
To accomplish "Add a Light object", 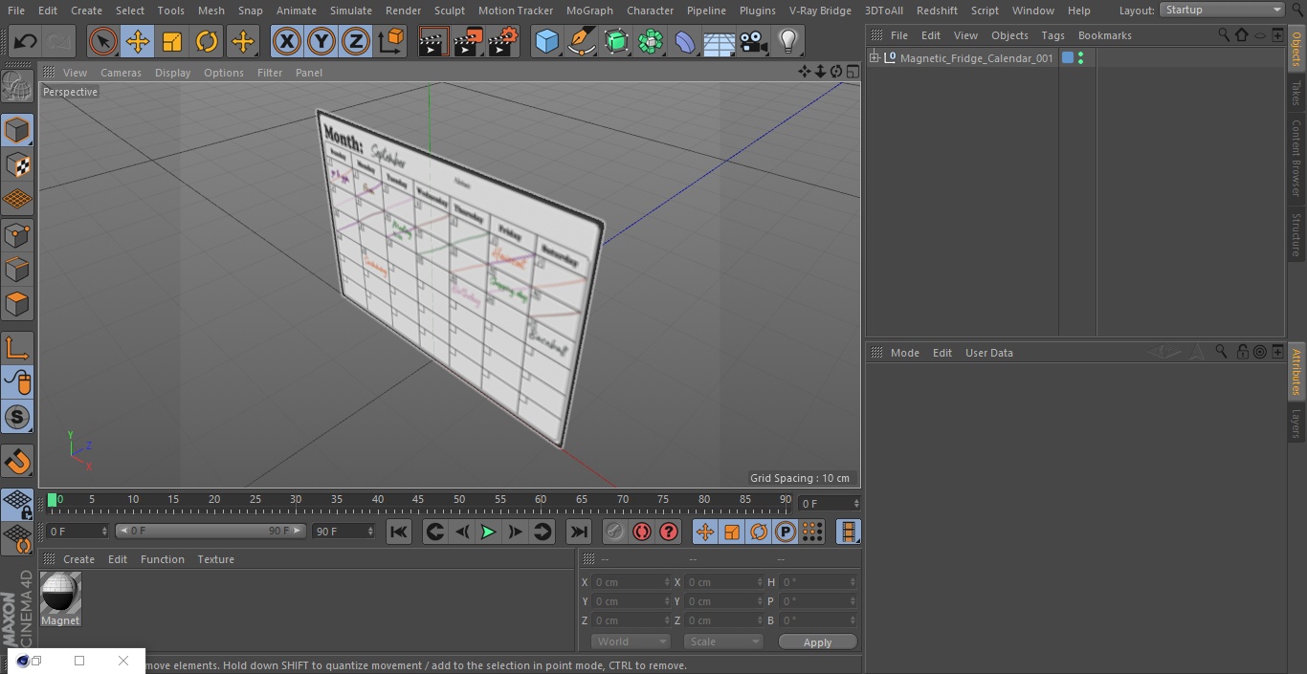I will coord(788,41).
